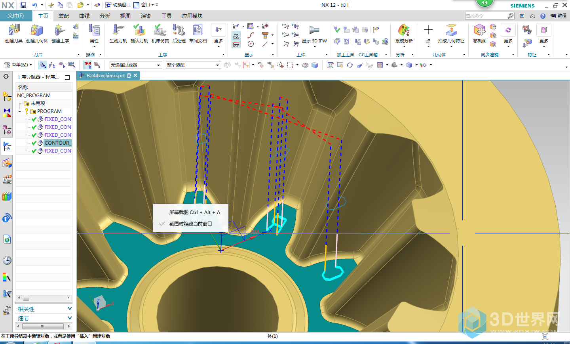Viewport: 570px width, 344px height.
Task: Expand the 细节 section
Action: tap(44, 318)
